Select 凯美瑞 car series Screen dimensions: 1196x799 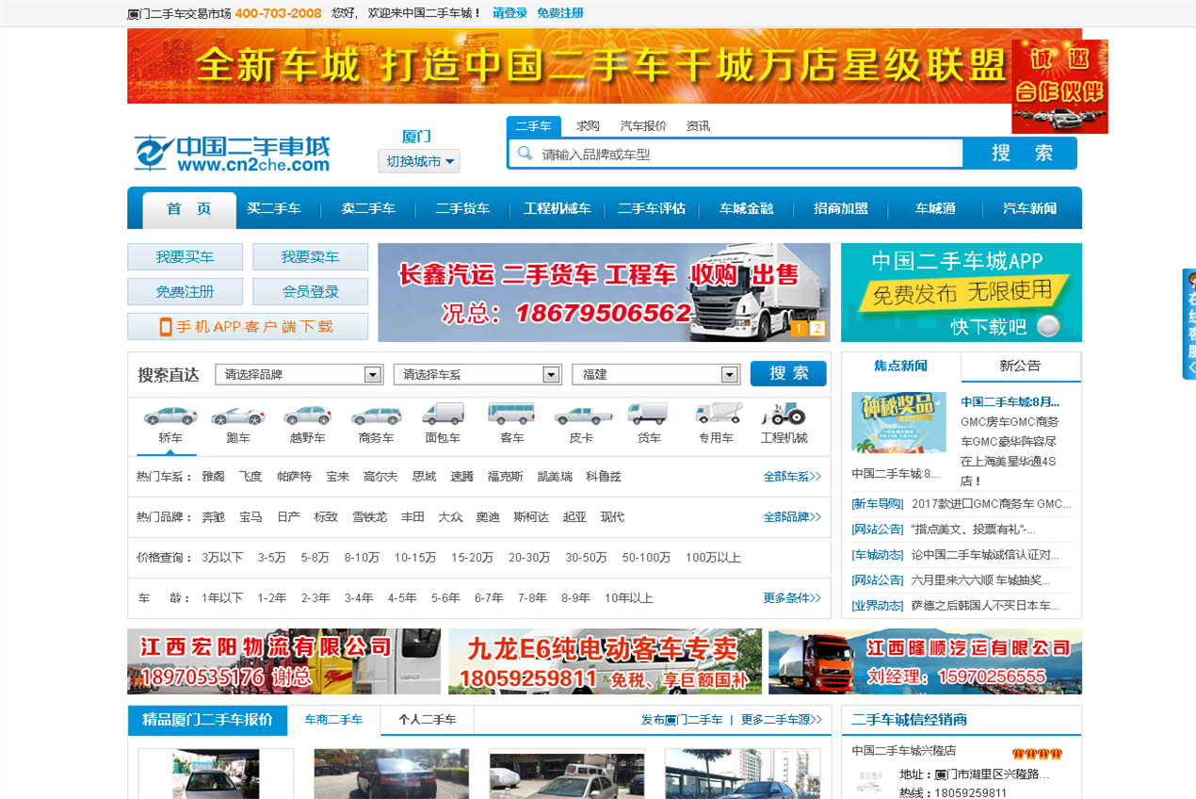[x=555, y=477]
